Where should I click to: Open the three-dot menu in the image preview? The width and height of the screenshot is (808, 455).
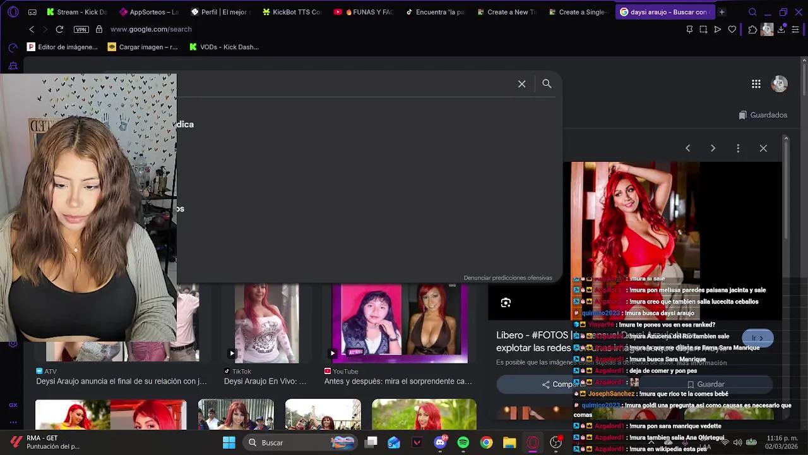[738, 148]
